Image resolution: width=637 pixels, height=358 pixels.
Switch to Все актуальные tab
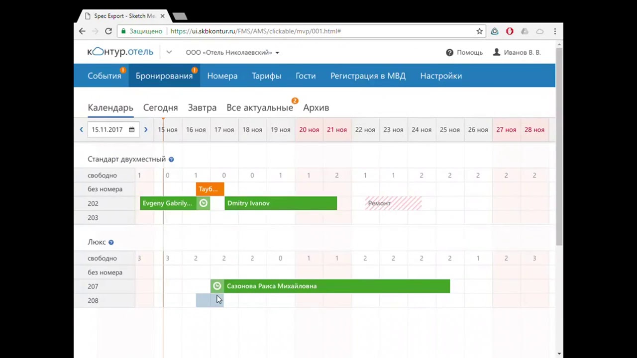(x=260, y=107)
